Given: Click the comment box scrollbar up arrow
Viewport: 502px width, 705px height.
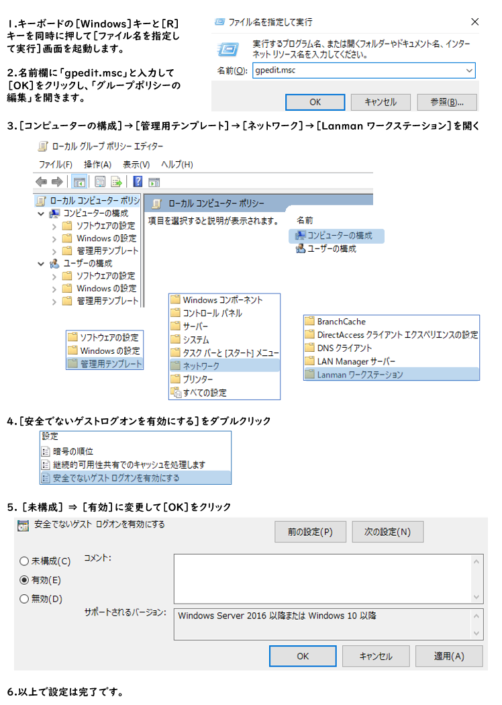Looking at the screenshot, I should [476, 561].
